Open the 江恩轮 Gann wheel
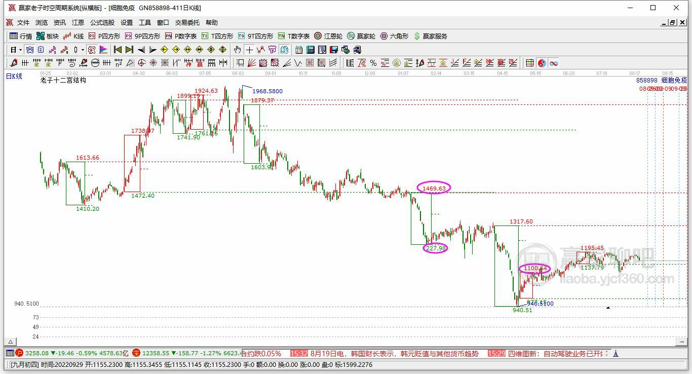Screen dimensions: 692x374 click(328, 36)
